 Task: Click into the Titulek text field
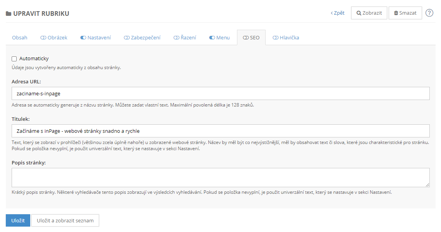220,131
